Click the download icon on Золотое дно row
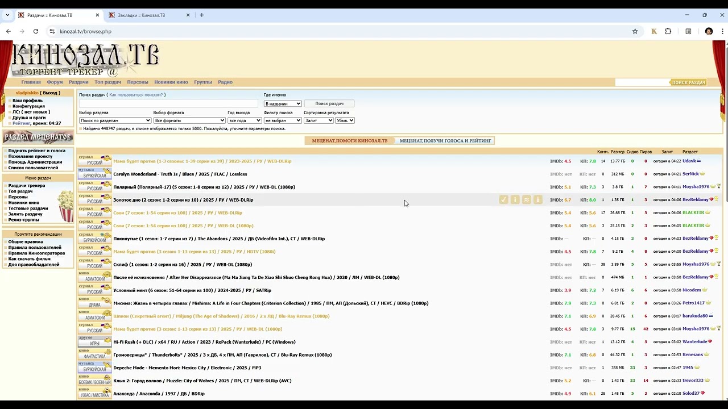The image size is (728, 409). click(538, 200)
